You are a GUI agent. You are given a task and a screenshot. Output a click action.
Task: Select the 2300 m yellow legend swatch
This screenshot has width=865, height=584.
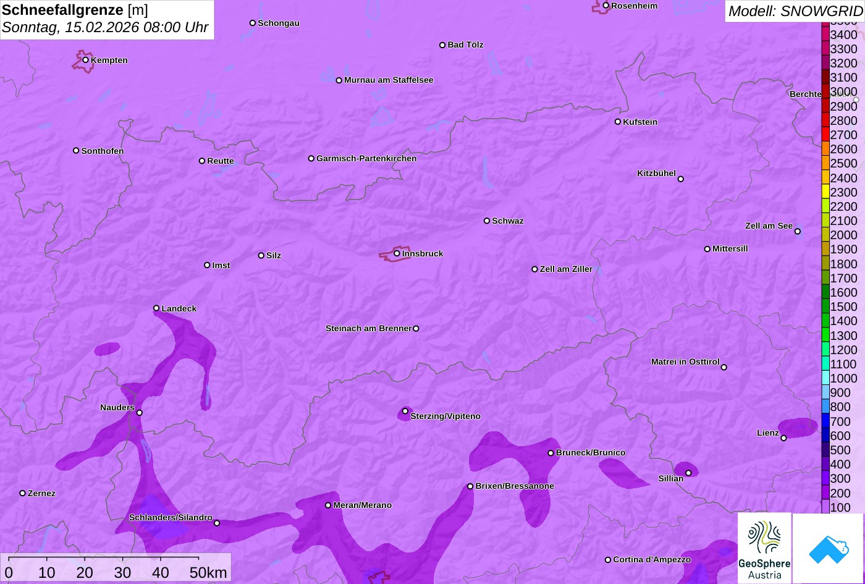pos(825,192)
